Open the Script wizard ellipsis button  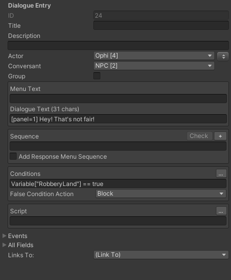pyautogui.click(x=221, y=211)
